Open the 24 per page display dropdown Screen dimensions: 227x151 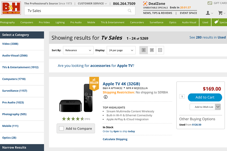121,50
